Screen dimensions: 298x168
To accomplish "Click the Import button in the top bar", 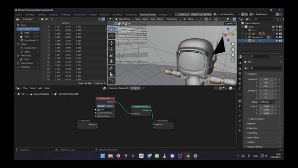I will click(x=194, y=14).
